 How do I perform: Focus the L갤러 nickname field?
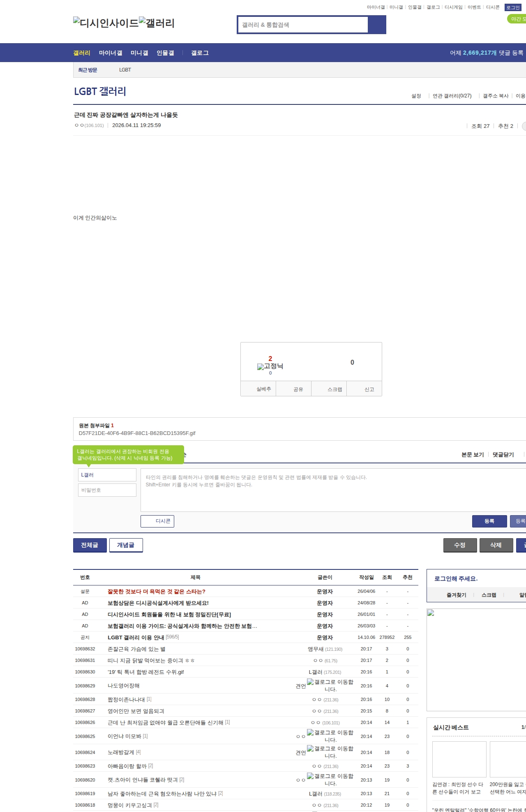[107, 475]
